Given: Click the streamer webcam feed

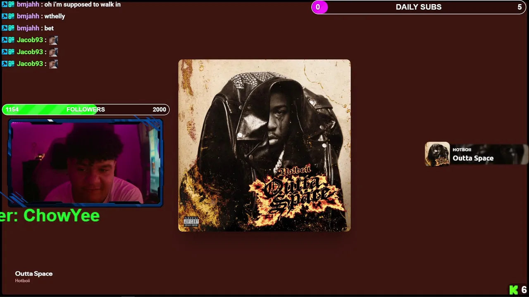Looking at the screenshot, I should [86, 163].
